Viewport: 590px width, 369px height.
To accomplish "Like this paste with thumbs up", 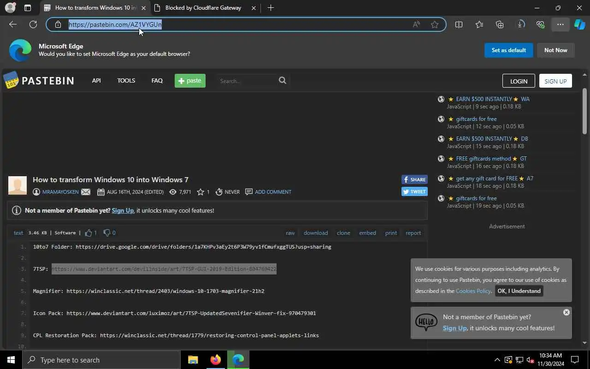I will 88,233.
